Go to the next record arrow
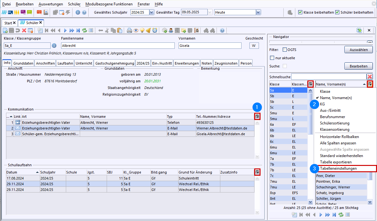 (x=66, y=30)
